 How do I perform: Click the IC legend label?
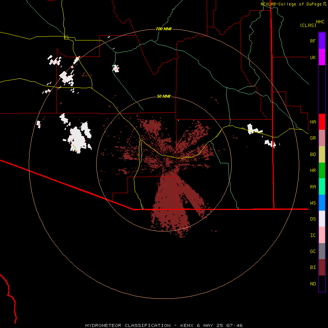313,235
